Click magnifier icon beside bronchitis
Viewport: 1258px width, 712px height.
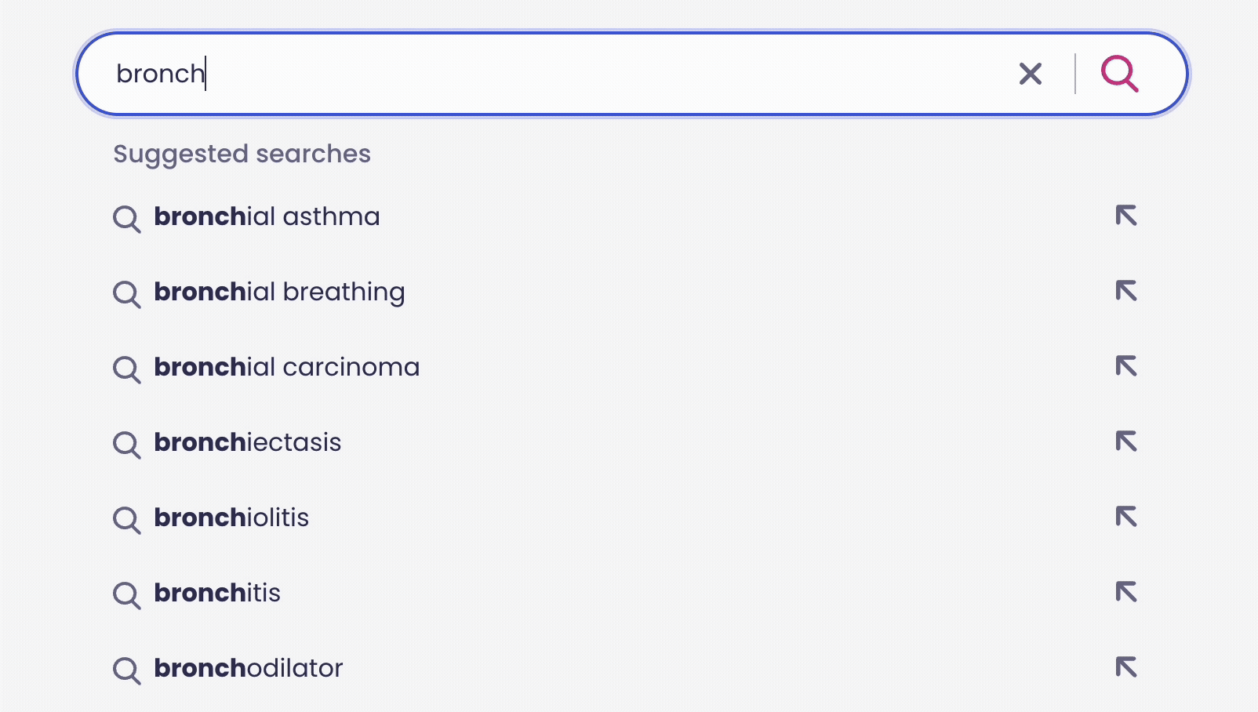(x=126, y=595)
